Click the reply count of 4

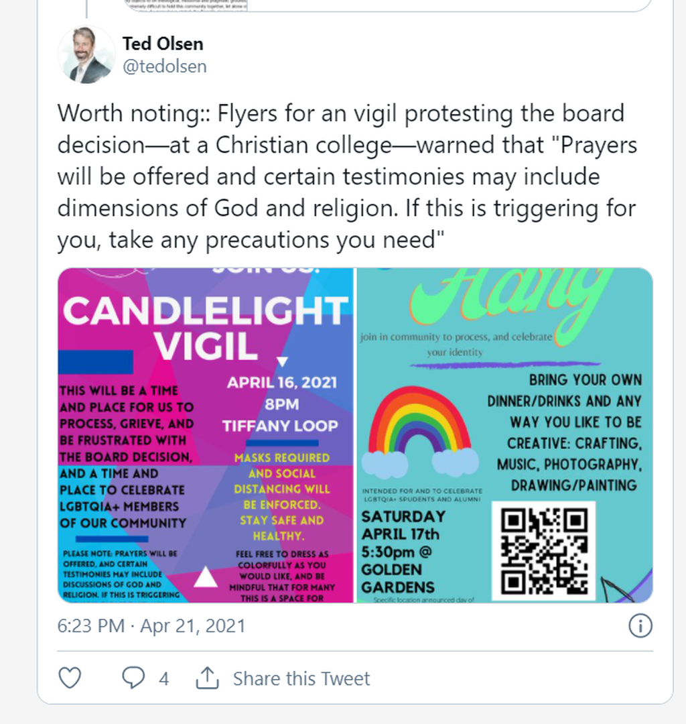(x=163, y=679)
